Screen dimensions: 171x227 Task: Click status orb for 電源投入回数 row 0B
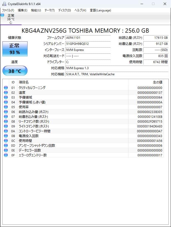[6, 136]
